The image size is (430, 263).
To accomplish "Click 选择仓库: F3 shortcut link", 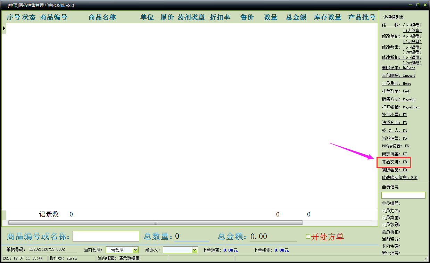I will coord(394,123).
